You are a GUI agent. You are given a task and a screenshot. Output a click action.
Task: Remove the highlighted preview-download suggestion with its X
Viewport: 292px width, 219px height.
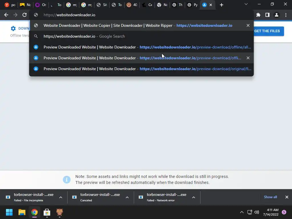[x=248, y=58]
